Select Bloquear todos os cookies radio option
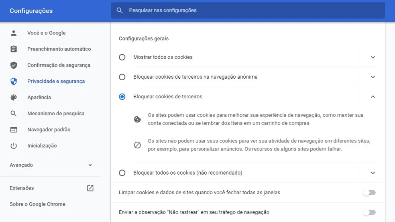The image size is (395, 222). 122,173
